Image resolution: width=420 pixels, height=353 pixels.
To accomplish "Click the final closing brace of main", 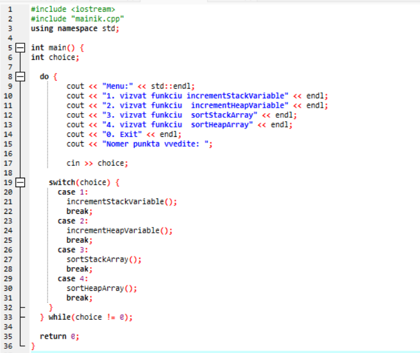I will 33,346.
